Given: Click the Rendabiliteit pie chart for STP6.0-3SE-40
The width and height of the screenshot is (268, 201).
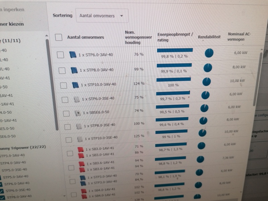Looking at the screenshot, I should click(x=205, y=95).
